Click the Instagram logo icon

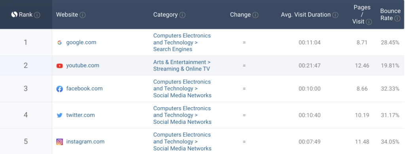click(x=59, y=142)
